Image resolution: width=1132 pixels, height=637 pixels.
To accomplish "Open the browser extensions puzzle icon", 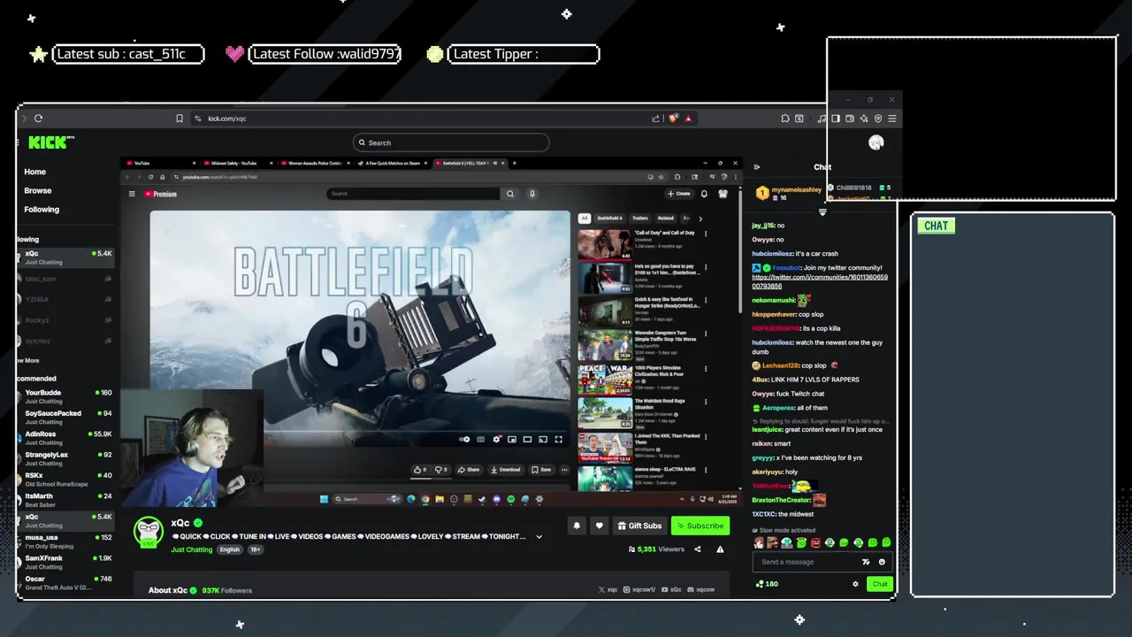I will (784, 119).
